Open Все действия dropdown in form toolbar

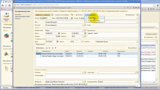click(130, 15)
